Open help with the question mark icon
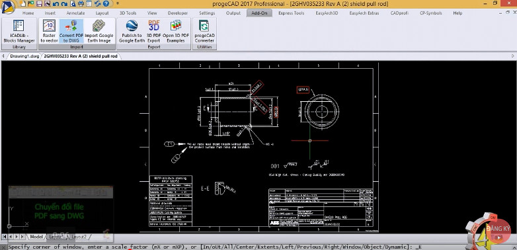 coord(106,3)
